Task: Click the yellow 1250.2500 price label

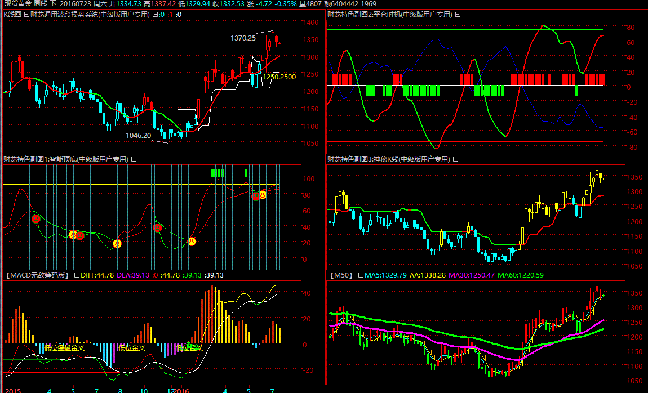Action: coord(279,77)
